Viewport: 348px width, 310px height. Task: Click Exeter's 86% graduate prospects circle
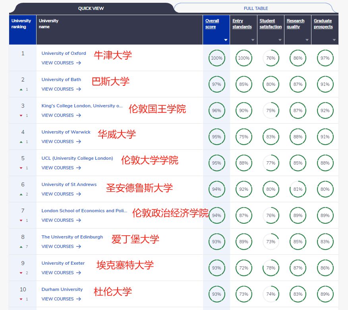pos(325,267)
